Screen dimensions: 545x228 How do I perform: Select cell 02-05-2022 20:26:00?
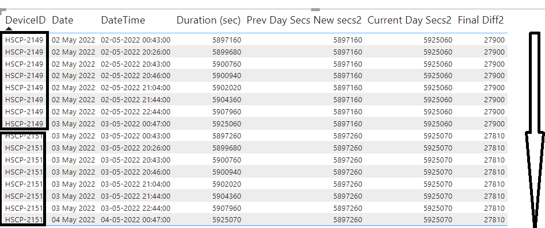136,52
